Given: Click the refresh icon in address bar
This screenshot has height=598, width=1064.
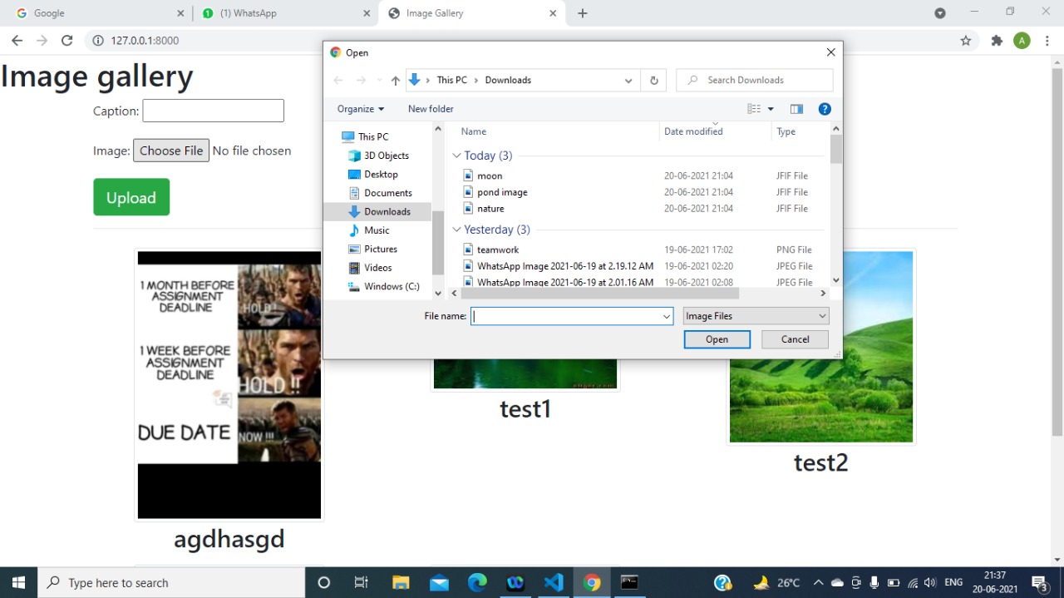Looking at the screenshot, I should pyautogui.click(x=67, y=40).
